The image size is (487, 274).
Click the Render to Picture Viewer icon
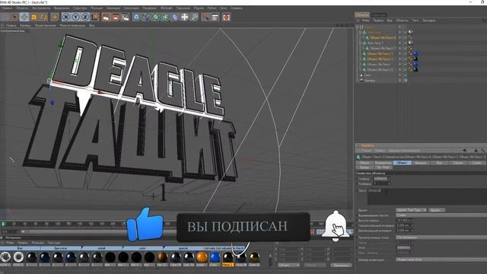click(116, 17)
